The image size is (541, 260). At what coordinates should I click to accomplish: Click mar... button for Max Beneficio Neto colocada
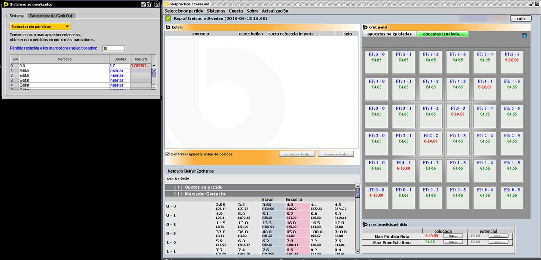(x=453, y=242)
